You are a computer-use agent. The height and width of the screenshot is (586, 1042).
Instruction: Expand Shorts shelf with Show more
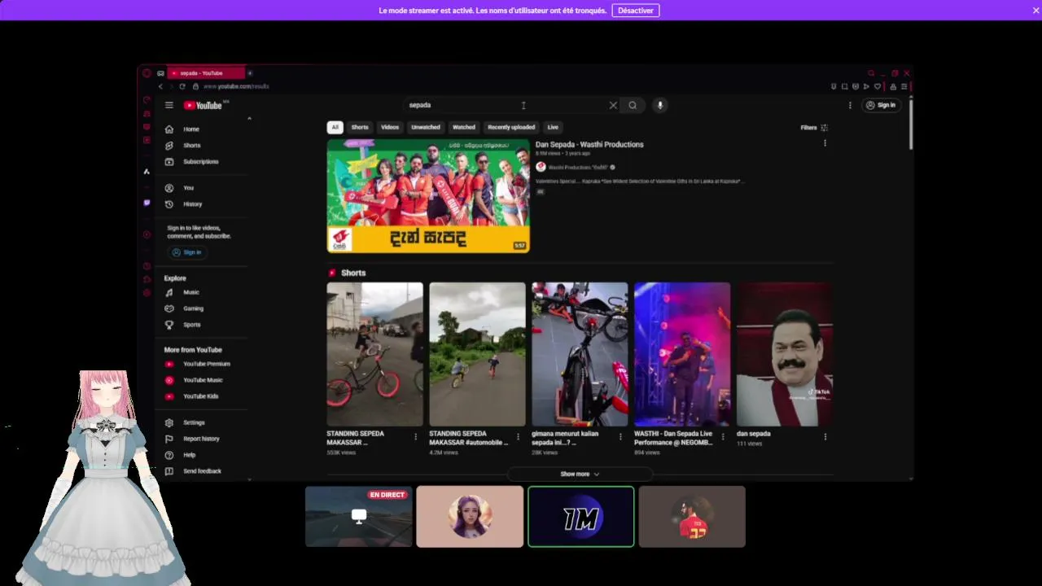pyautogui.click(x=580, y=474)
